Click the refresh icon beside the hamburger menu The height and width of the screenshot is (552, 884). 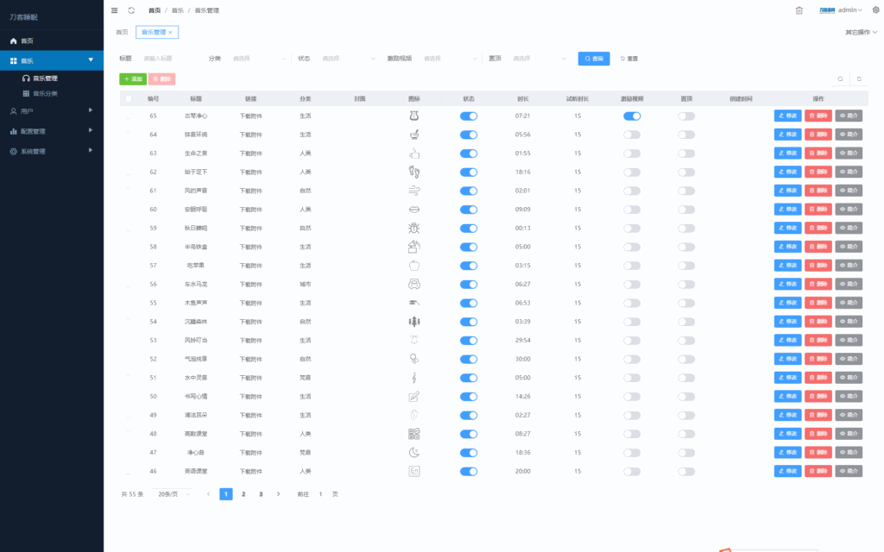[x=131, y=10]
